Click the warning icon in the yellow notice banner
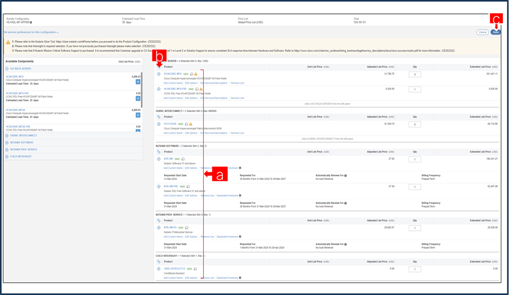This screenshot has height=295, width=509. (8, 42)
